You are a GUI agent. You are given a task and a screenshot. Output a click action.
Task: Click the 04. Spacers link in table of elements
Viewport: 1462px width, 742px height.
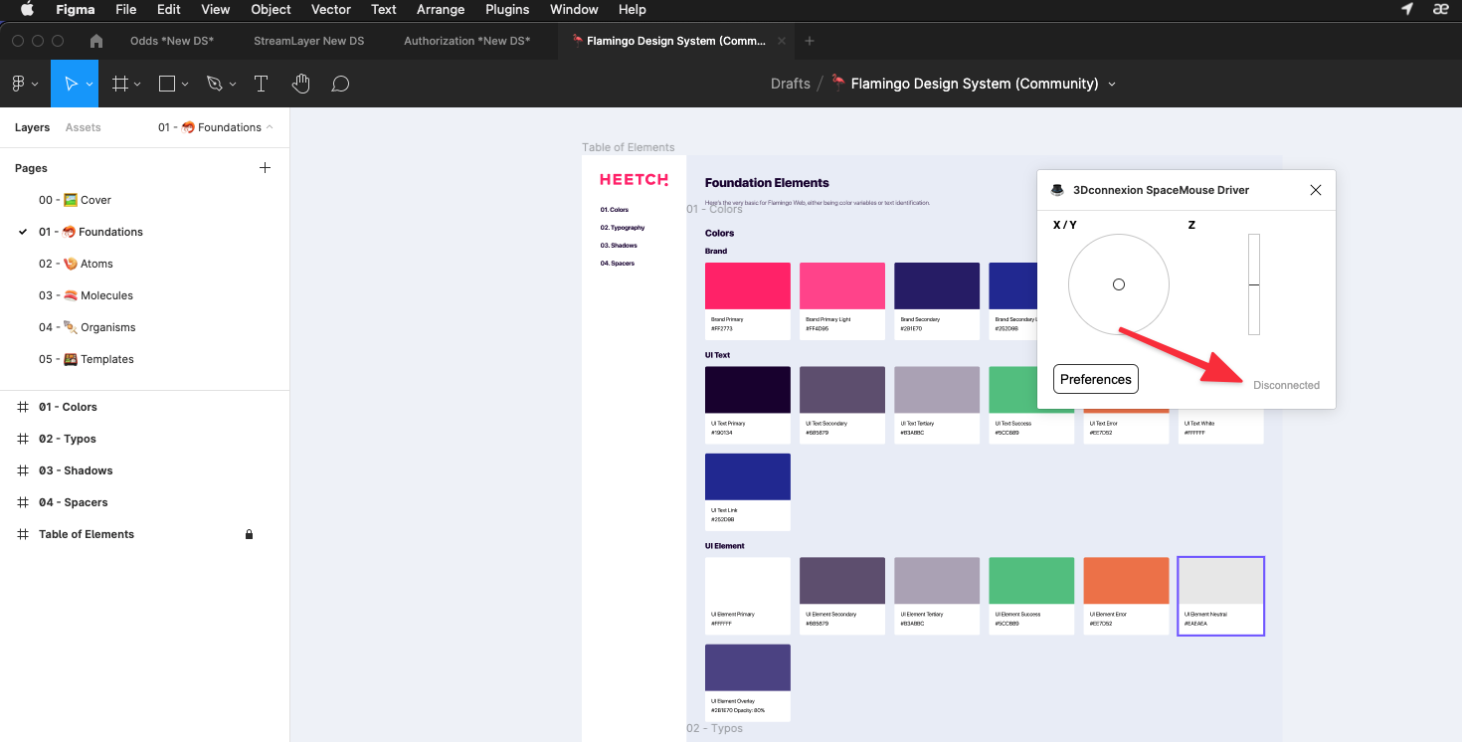617,264
